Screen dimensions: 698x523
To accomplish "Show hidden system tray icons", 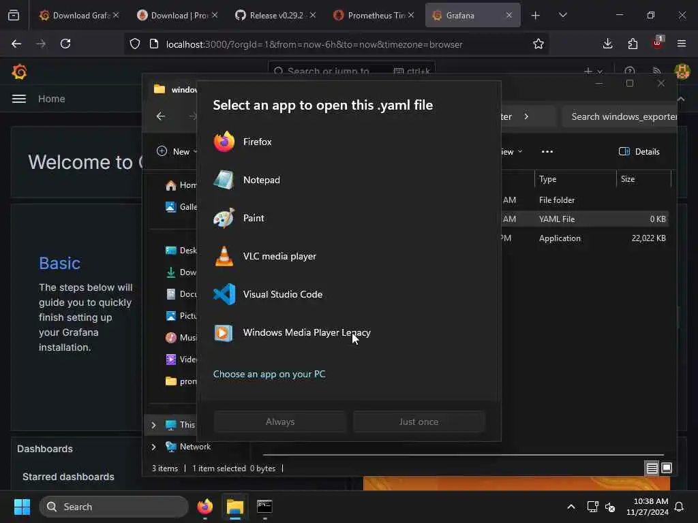I will point(571,507).
